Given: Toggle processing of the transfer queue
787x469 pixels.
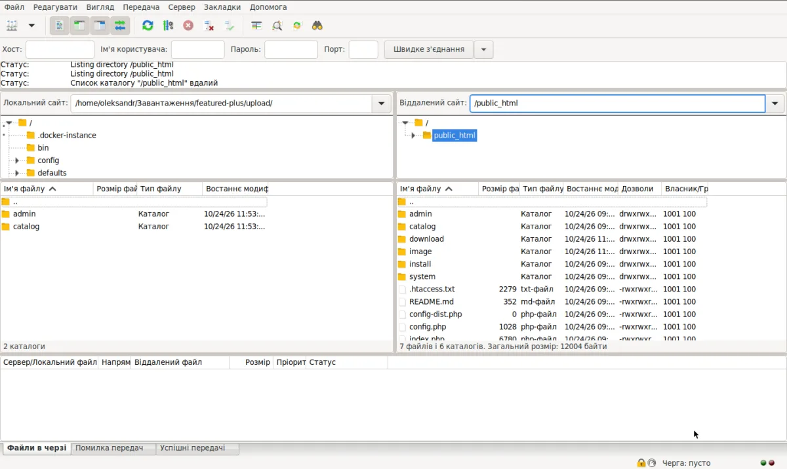Looking at the screenshot, I should click(x=168, y=26).
